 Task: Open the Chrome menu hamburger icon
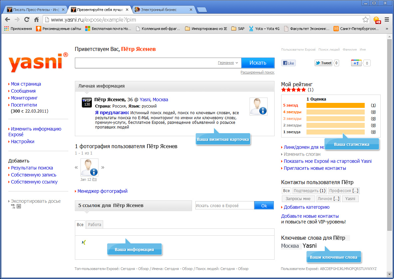click(x=387, y=20)
